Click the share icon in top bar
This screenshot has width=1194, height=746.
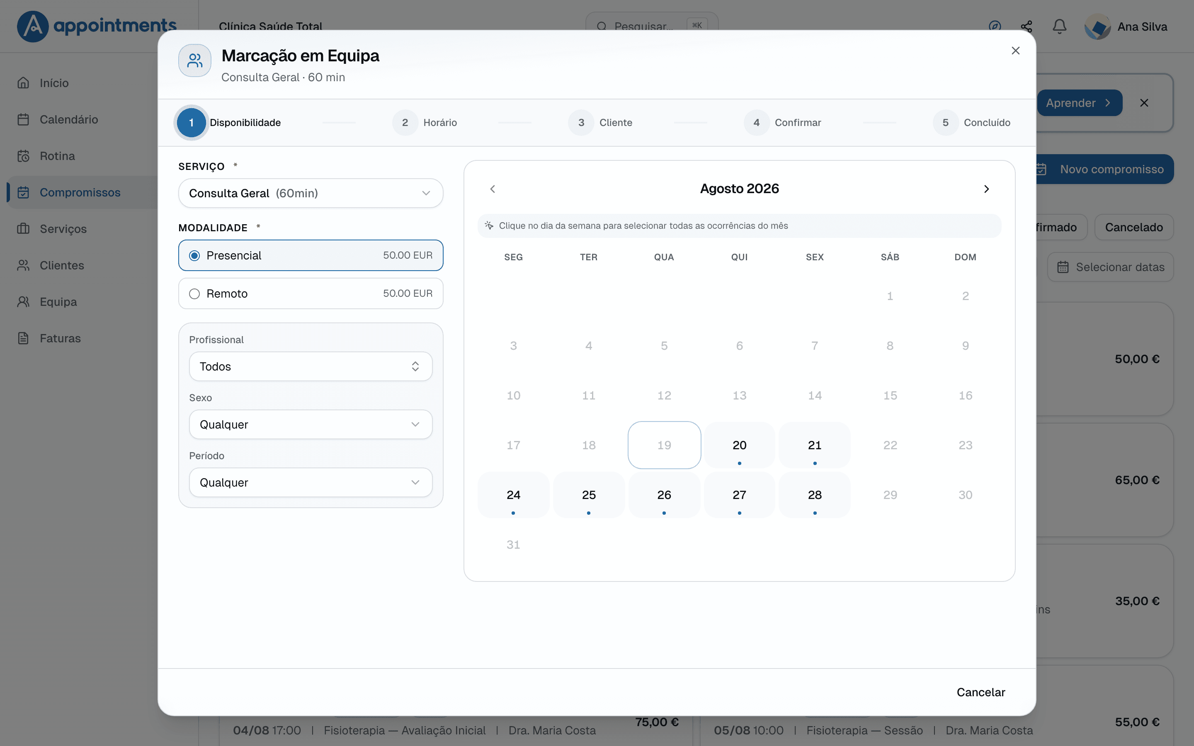(1027, 26)
